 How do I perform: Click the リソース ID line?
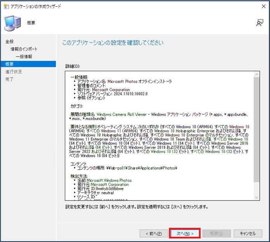pos(87,197)
